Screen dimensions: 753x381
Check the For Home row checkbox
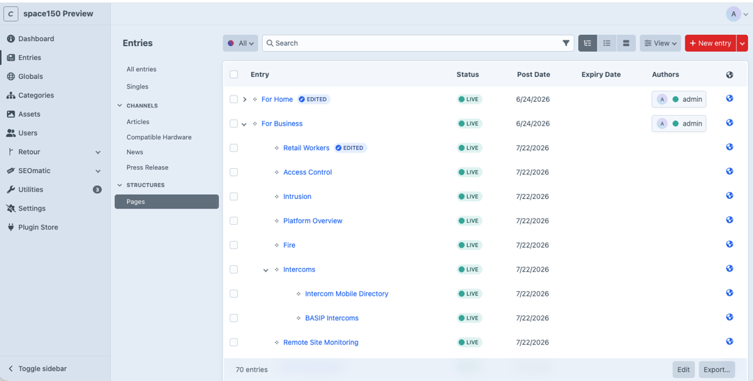(234, 100)
